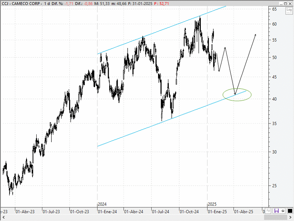Click the '01-Jul-23' date label
The width and height of the screenshot is (294, 221).
click(x=51, y=212)
